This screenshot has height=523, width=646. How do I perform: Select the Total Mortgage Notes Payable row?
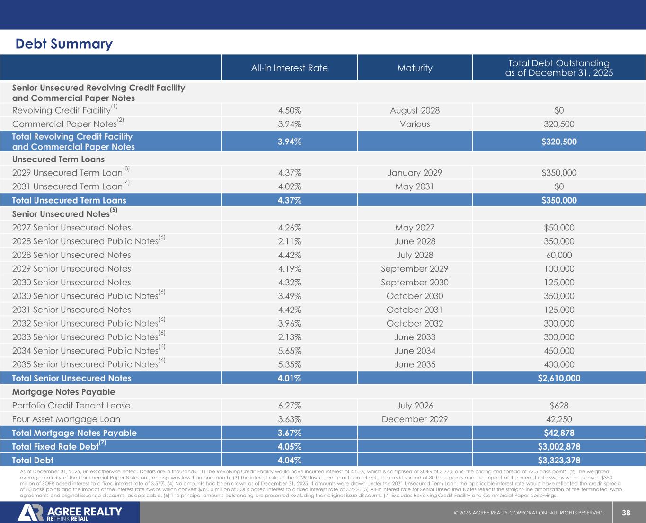(74, 433)
